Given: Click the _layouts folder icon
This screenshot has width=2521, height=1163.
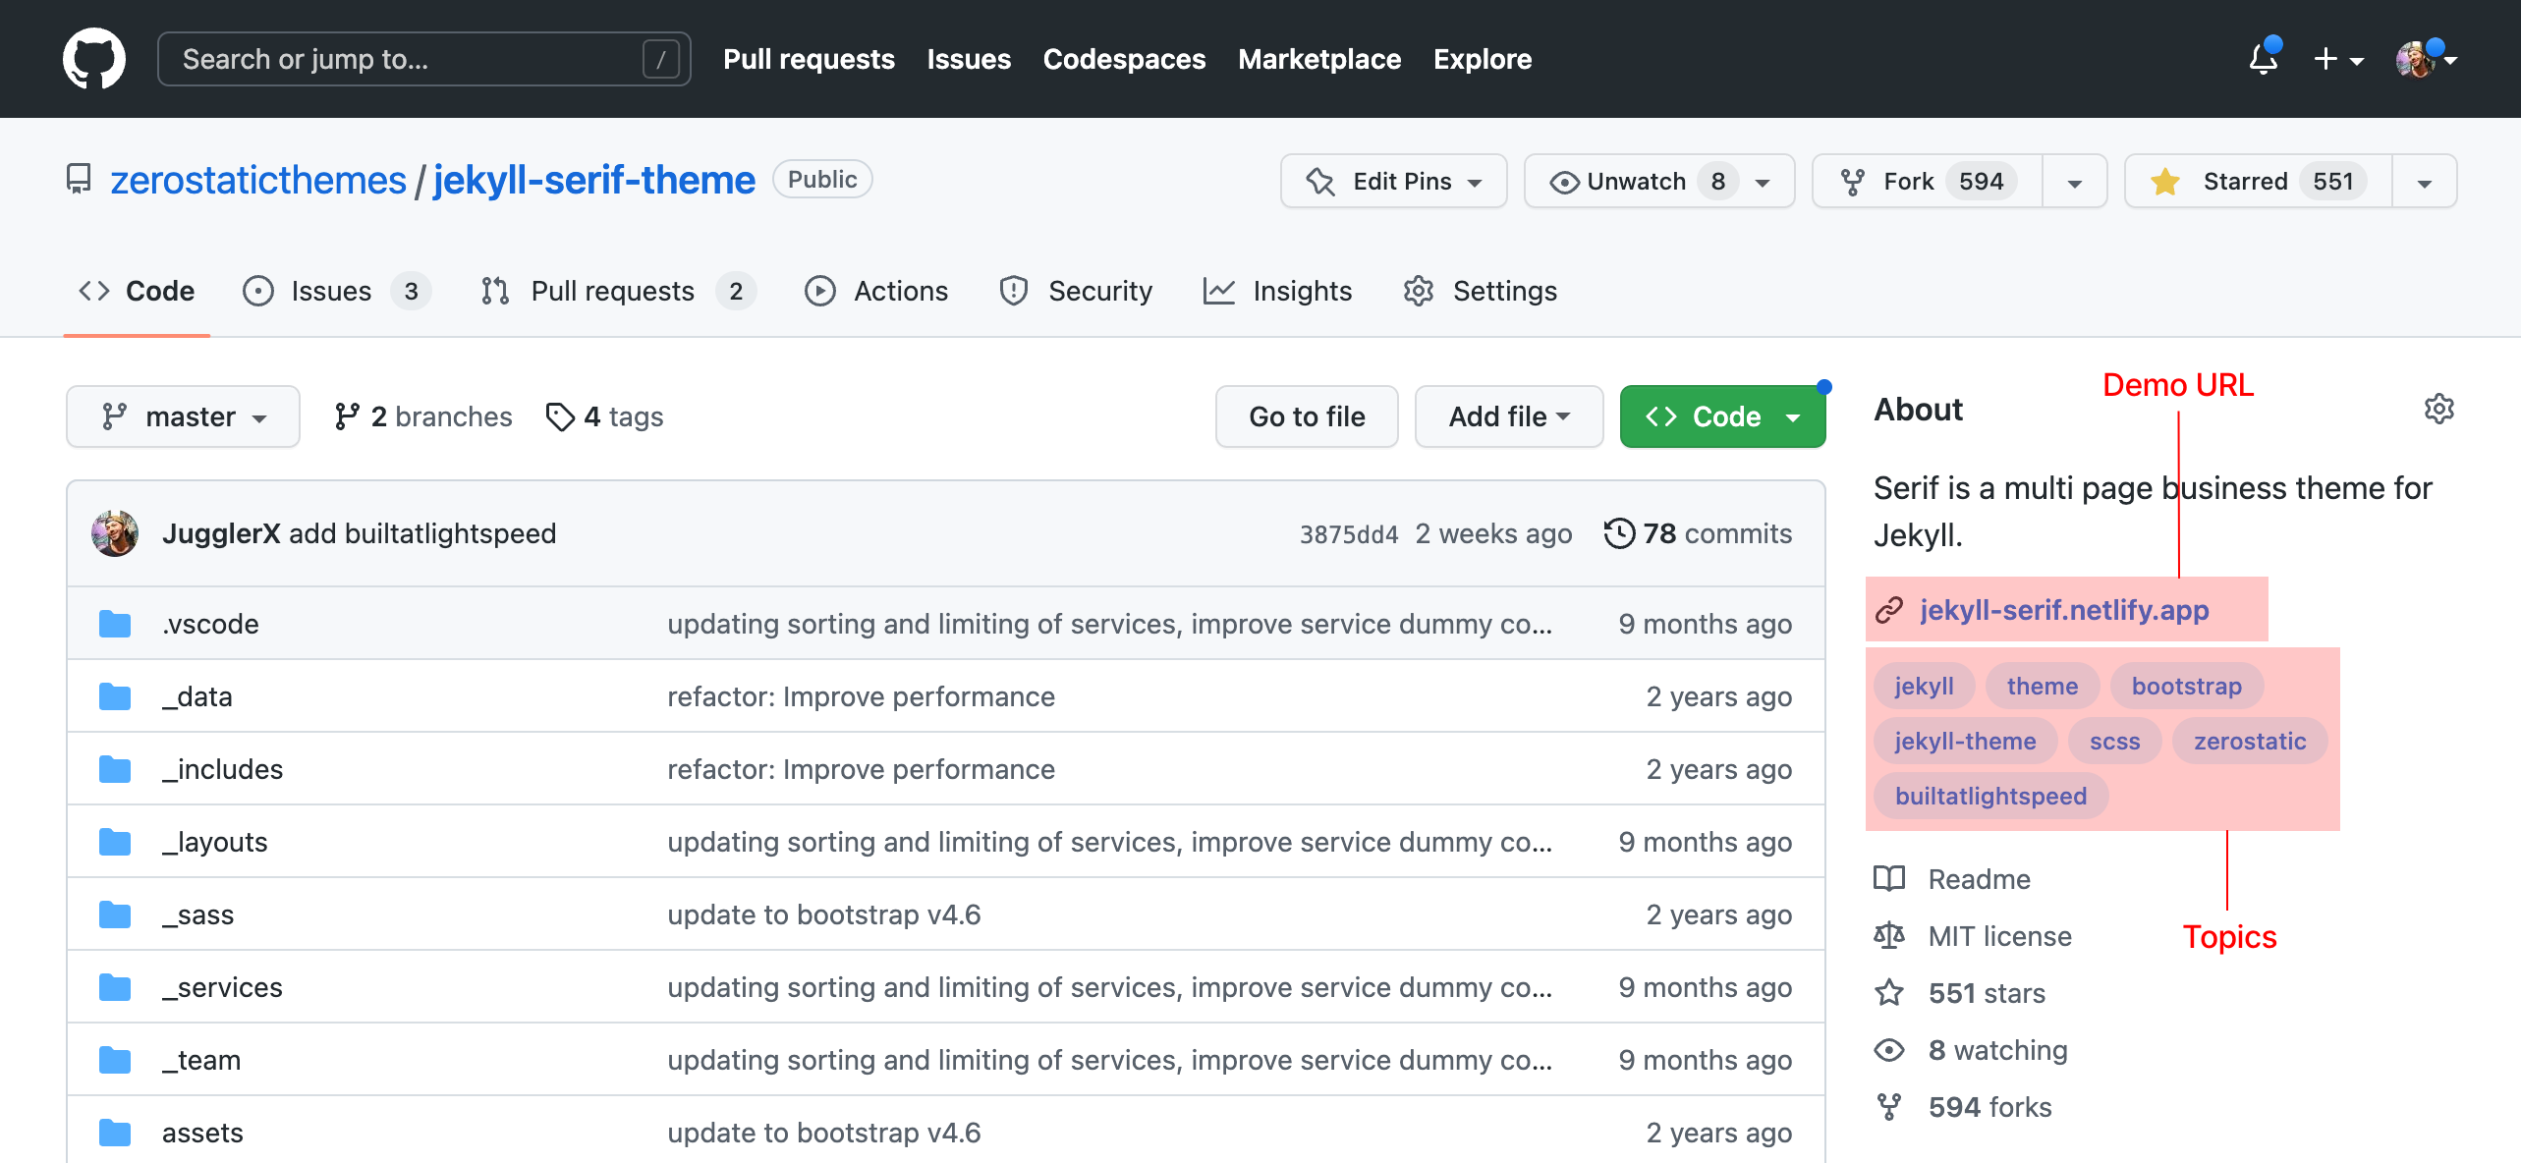Looking at the screenshot, I should tap(115, 842).
